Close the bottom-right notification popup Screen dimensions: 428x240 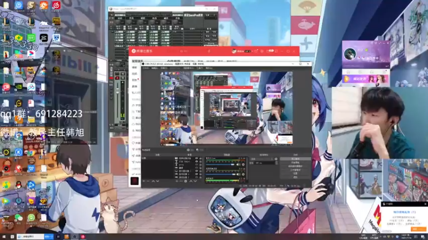[x=425, y=204]
